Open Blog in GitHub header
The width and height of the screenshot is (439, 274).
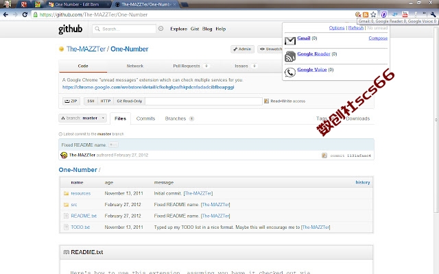pyautogui.click(x=207, y=29)
